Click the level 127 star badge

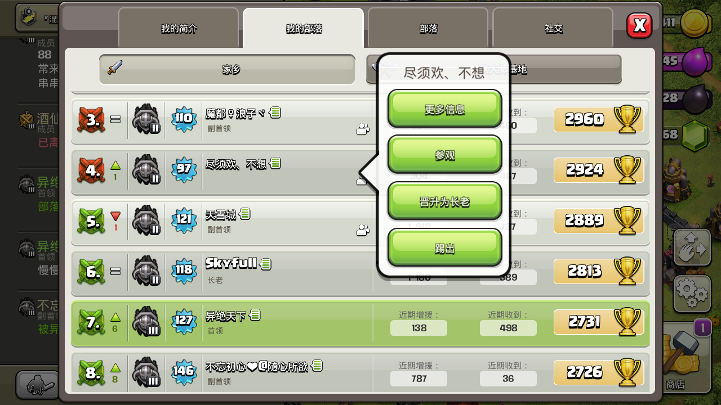(184, 321)
